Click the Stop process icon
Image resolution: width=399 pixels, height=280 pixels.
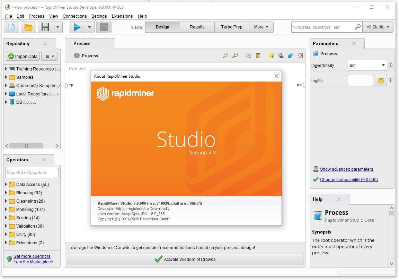click(104, 27)
